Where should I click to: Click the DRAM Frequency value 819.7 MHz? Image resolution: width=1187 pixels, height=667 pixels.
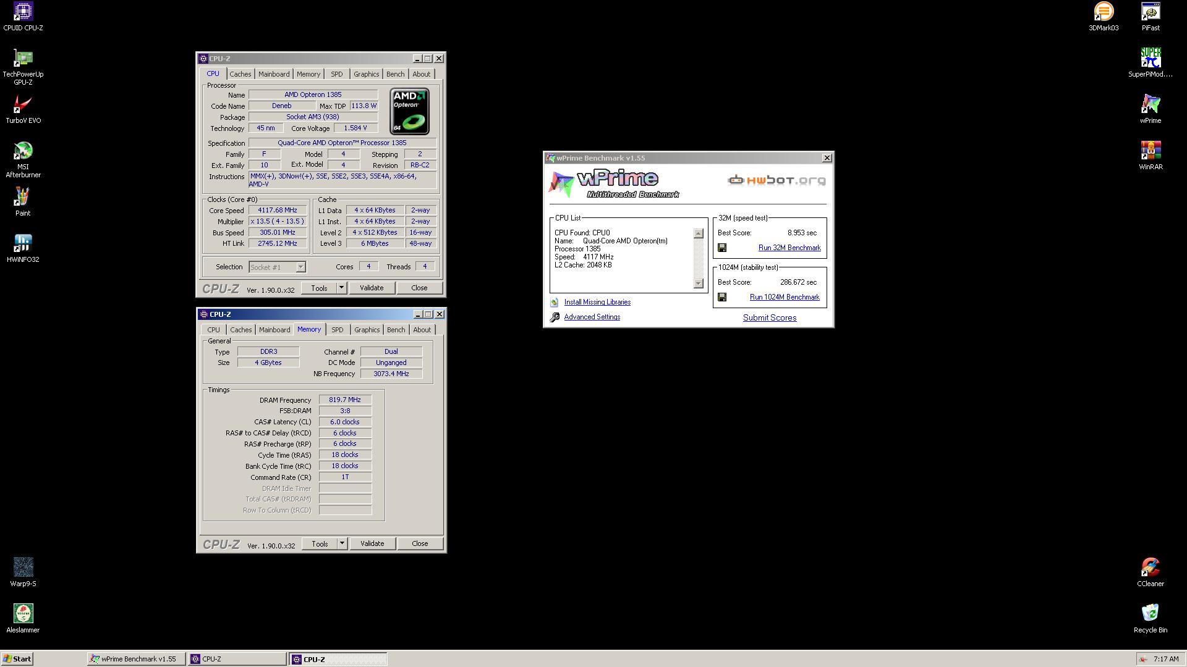(x=345, y=400)
